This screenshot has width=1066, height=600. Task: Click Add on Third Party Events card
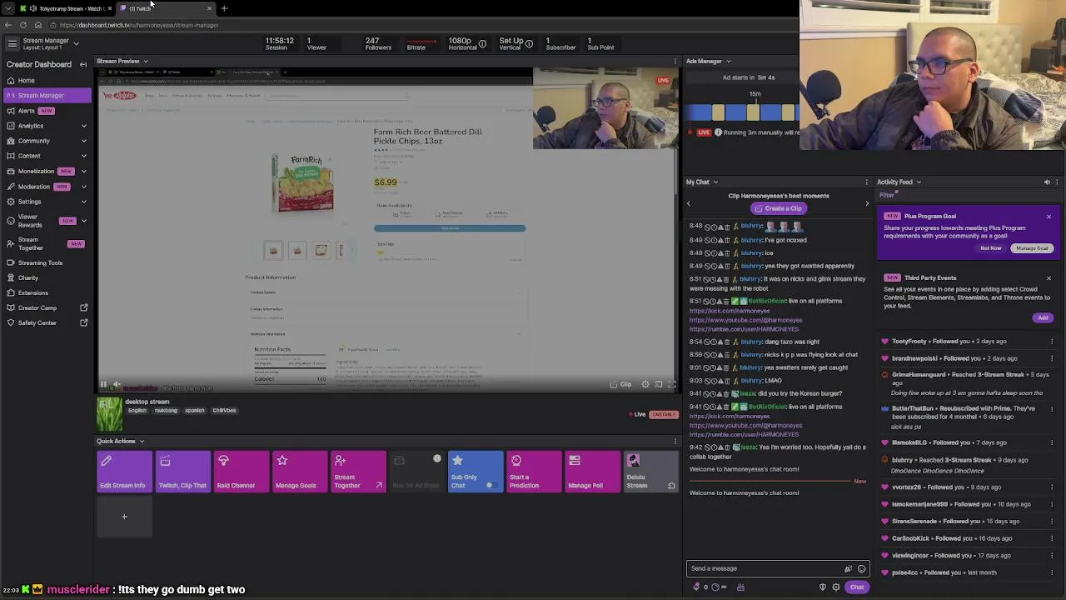click(x=1044, y=317)
